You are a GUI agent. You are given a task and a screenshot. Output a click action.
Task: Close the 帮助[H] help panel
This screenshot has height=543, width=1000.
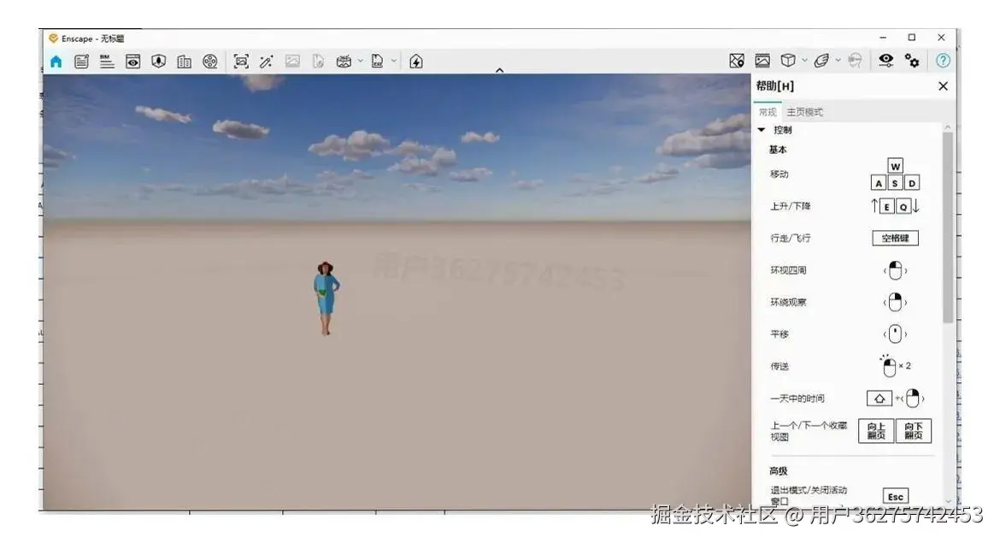click(x=944, y=86)
